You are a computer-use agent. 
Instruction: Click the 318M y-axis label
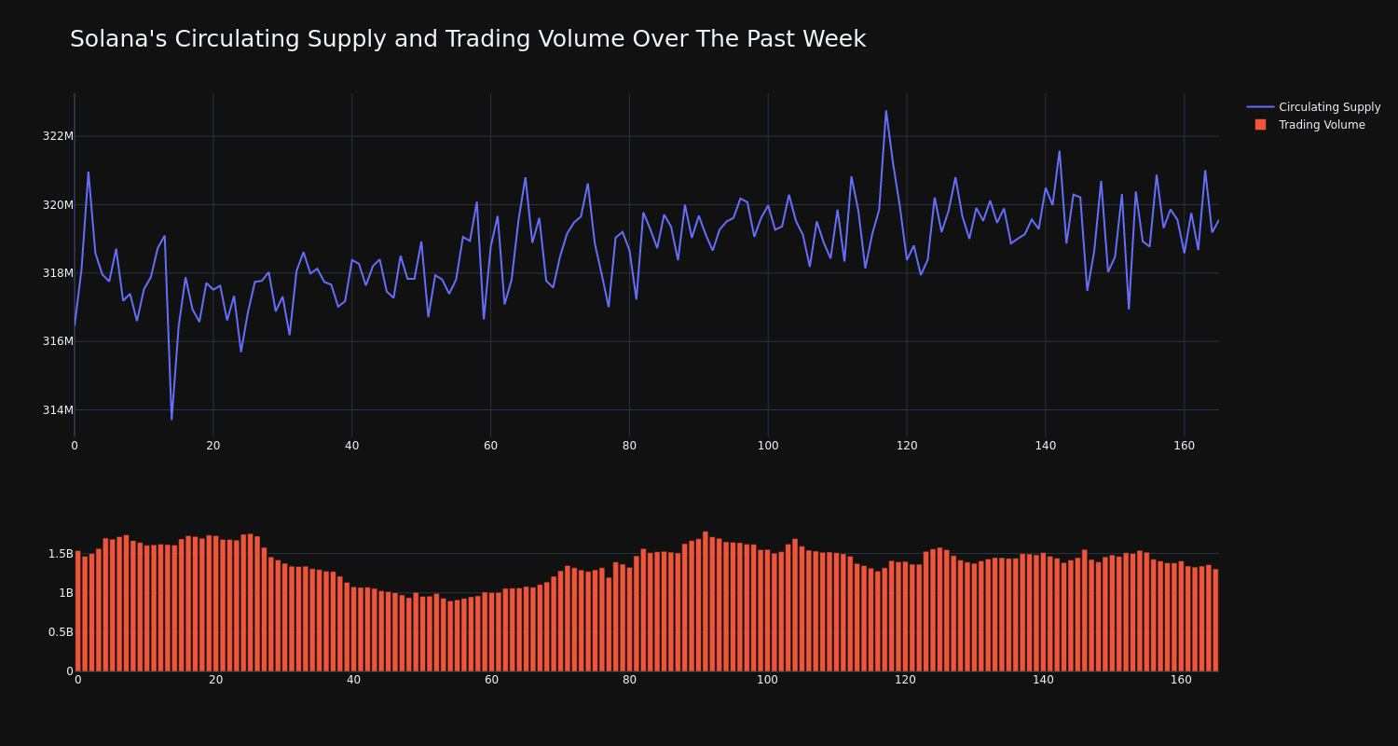point(58,273)
